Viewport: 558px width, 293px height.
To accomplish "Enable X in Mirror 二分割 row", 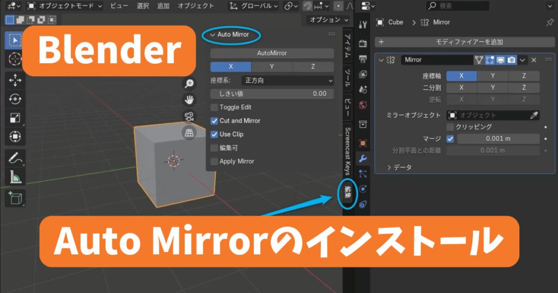I will [x=462, y=88].
